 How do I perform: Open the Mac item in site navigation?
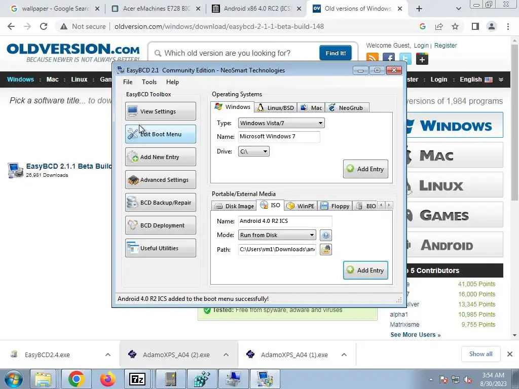pos(52,80)
